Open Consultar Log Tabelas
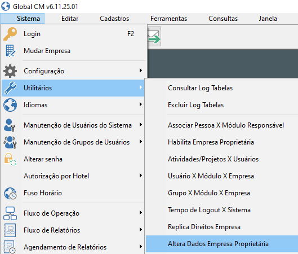 (222, 88)
